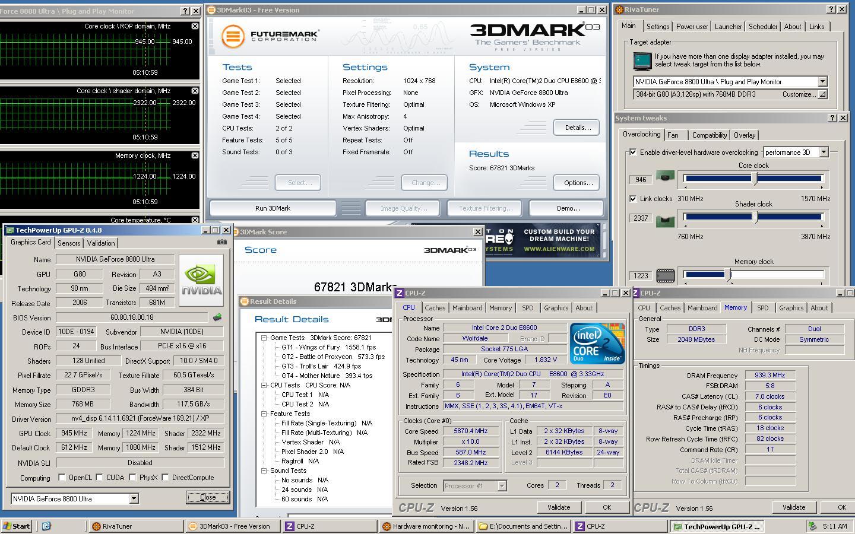Click the Shader clock slider handle

click(755, 217)
